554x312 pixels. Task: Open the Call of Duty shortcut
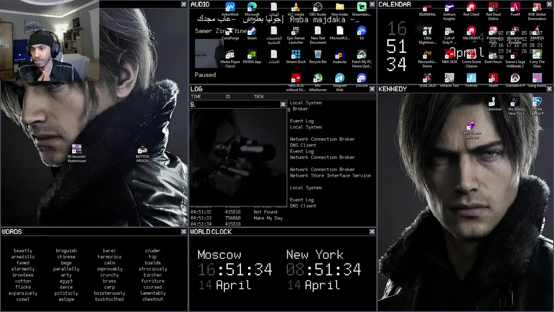[449, 35]
